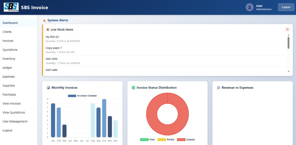Click the September bar in Monthly Invoices
Viewport: 296px width, 145px height.
click(x=99, y=122)
